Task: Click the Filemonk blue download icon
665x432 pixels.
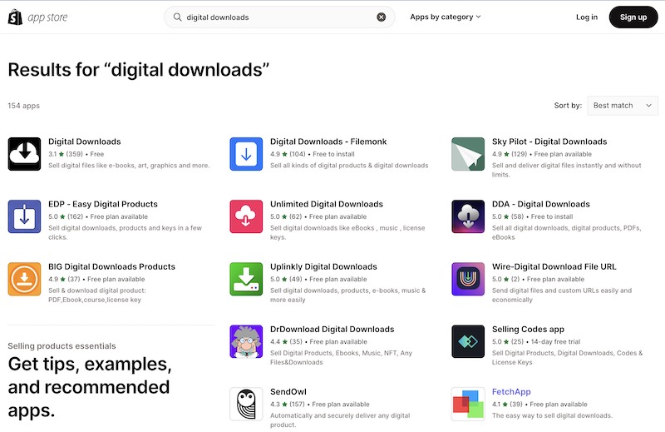Action: (246, 154)
